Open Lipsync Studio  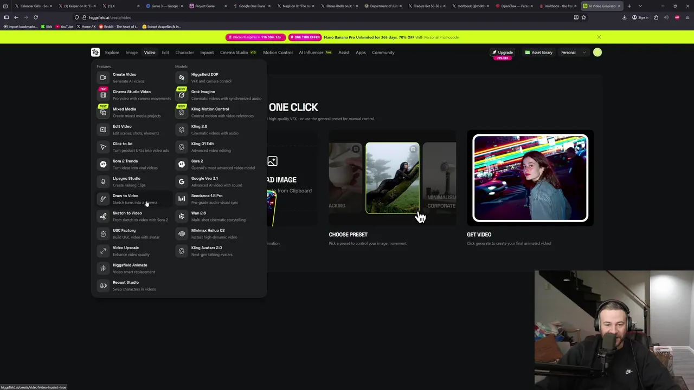[133, 181]
